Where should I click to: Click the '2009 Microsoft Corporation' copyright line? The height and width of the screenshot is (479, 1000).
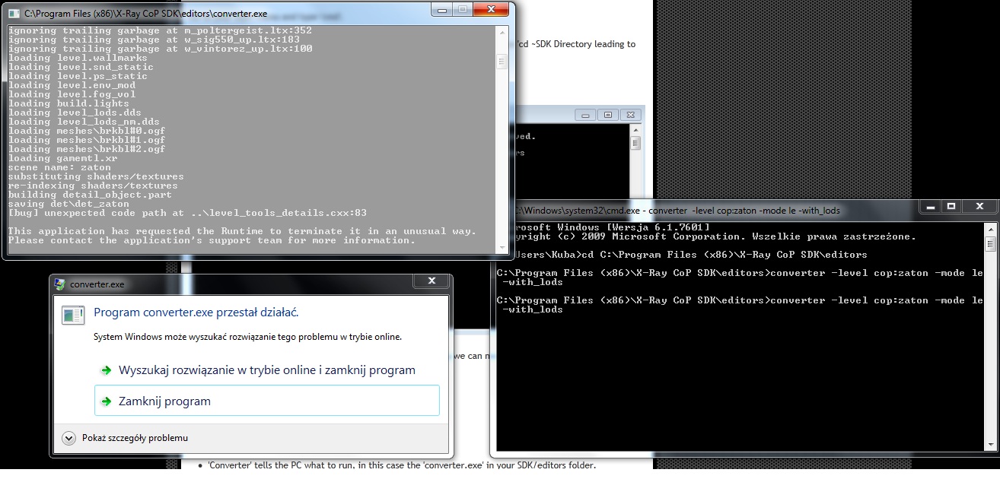pyautogui.click(x=706, y=236)
